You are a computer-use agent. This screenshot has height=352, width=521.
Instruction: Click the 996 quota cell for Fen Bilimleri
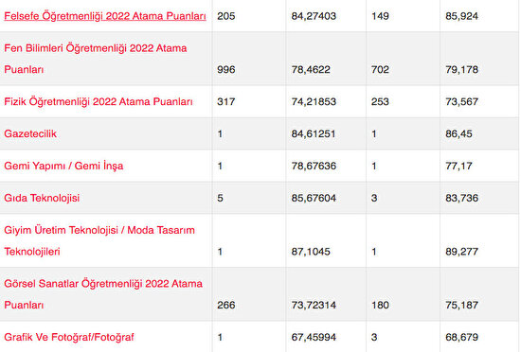click(x=226, y=70)
